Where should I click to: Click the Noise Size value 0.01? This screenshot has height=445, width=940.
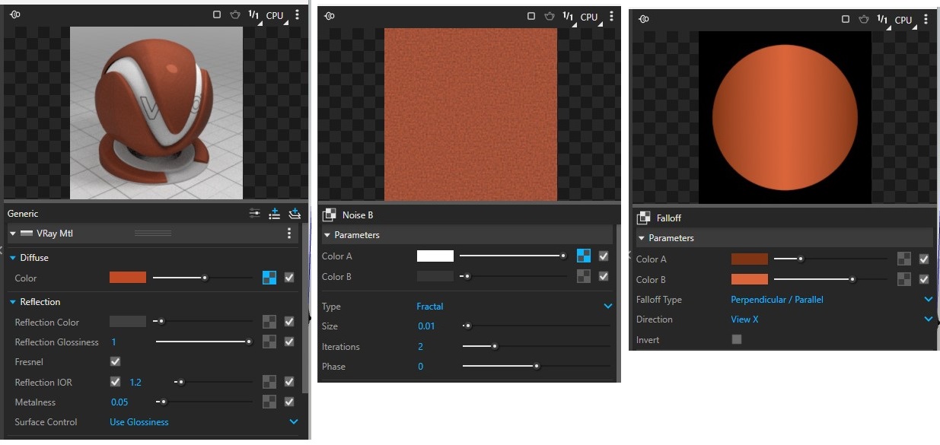pos(426,326)
